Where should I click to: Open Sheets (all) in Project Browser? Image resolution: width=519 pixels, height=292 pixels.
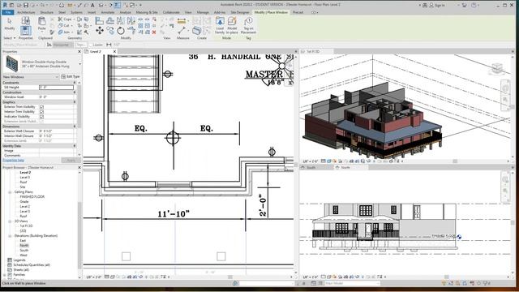point(21,270)
